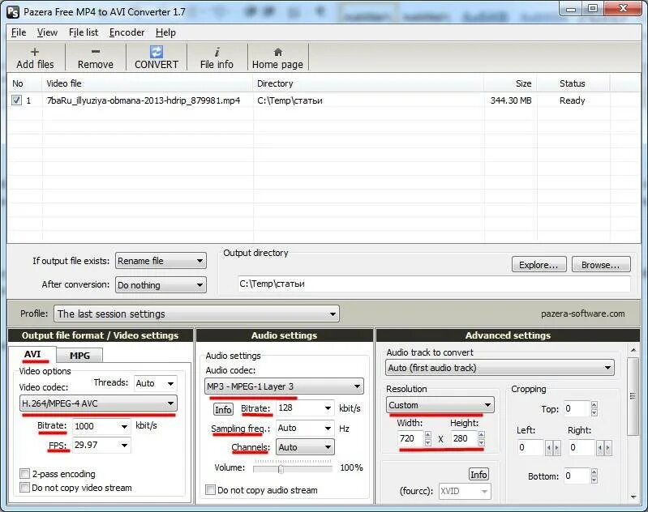Open the Encoder menu
This screenshot has height=512, width=648.
(127, 32)
